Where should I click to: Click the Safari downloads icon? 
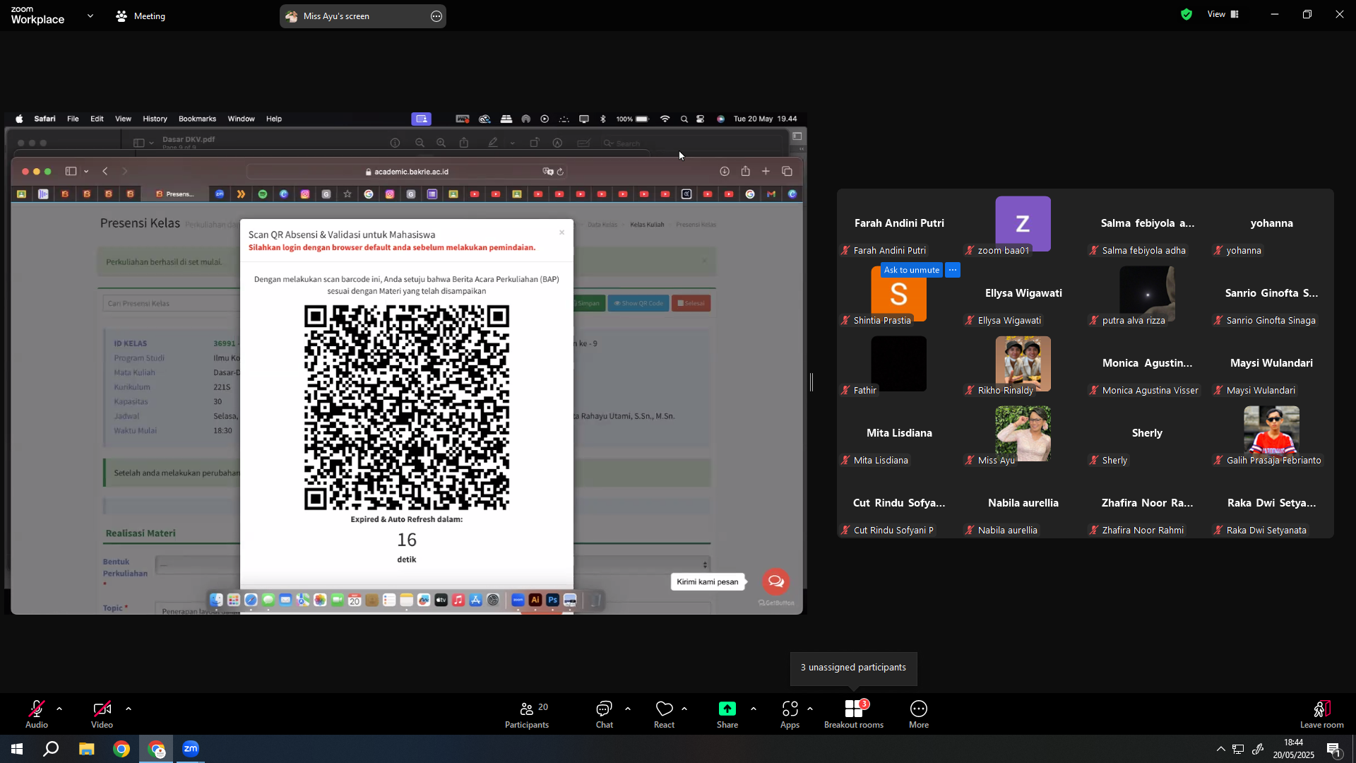tap(725, 171)
